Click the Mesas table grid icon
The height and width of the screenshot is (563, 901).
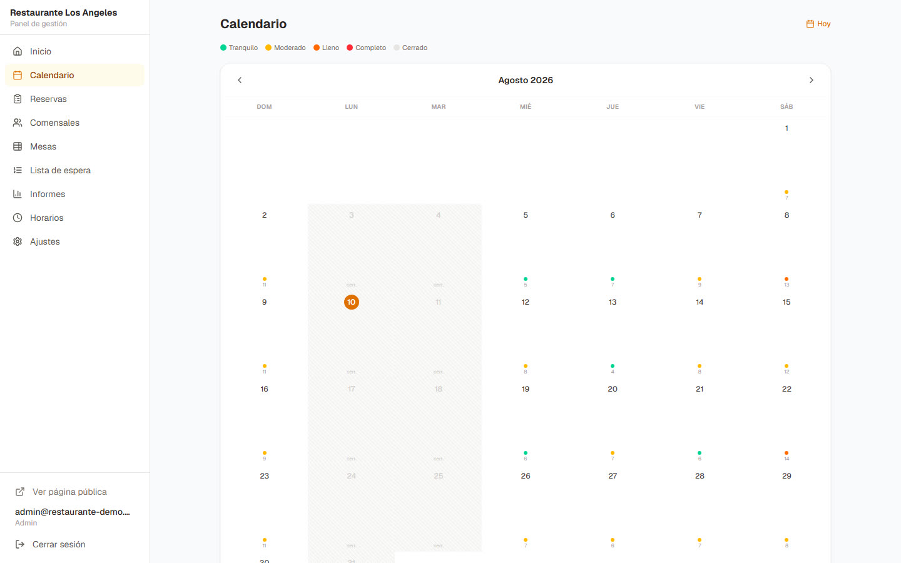[18, 146]
